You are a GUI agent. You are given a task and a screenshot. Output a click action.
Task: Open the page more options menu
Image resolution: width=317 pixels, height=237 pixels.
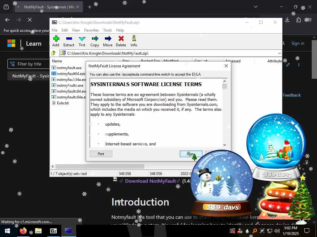pos(299,65)
